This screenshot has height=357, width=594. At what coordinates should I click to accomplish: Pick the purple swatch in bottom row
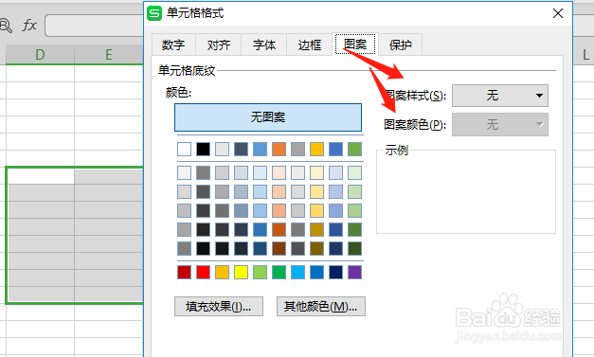(x=354, y=272)
